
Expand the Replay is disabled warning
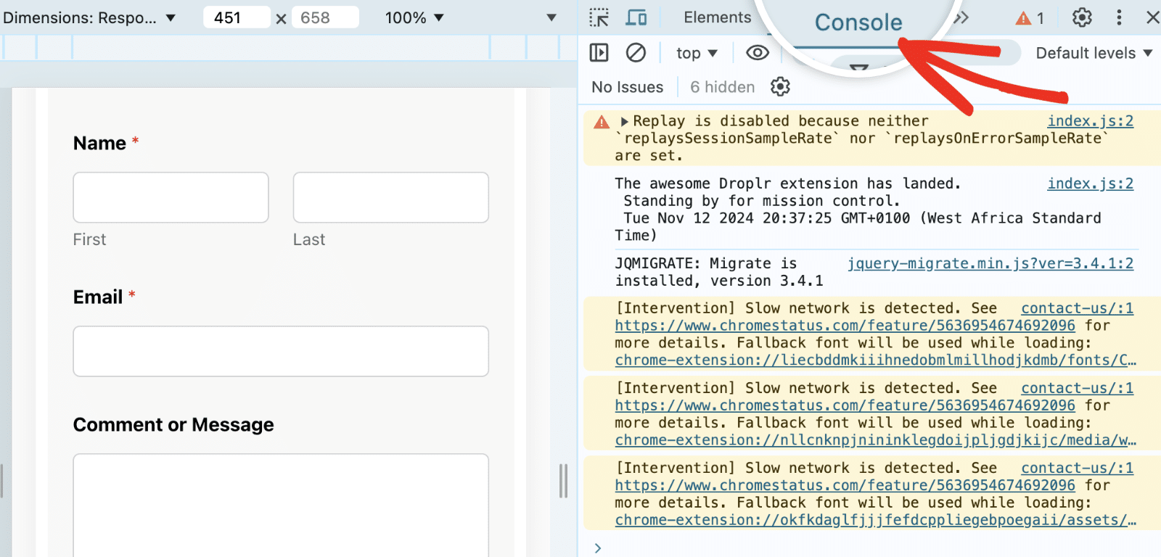(624, 121)
